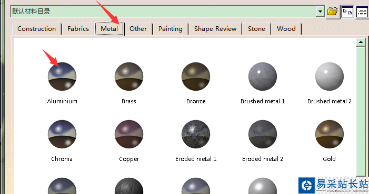Image resolution: width=369 pixels, height=194 pixels.
Task: Click the Brass label text
Action: tap(129, 101)
